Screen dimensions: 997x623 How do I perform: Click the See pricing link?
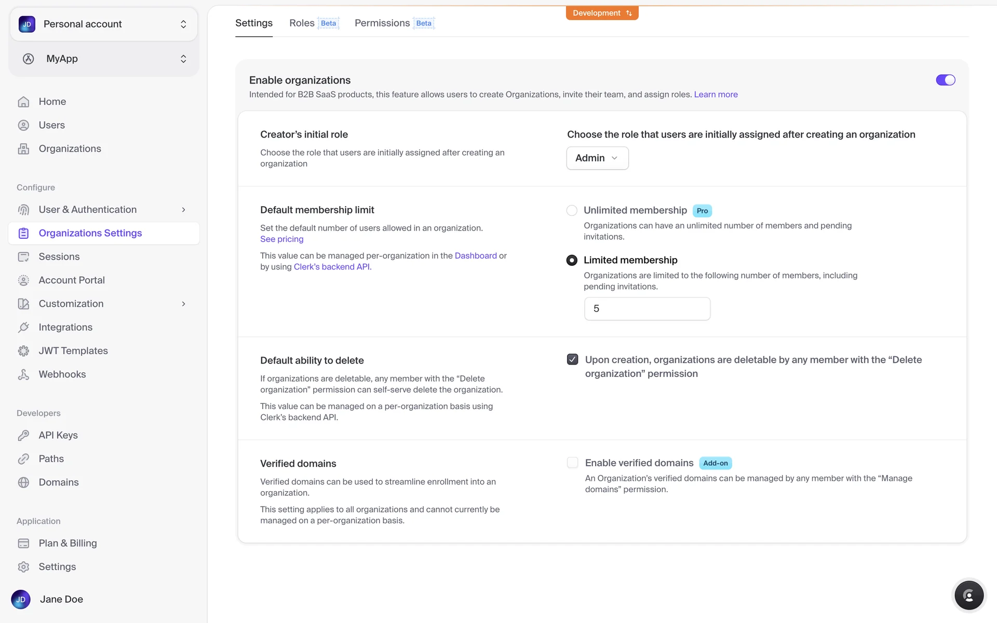281,239
